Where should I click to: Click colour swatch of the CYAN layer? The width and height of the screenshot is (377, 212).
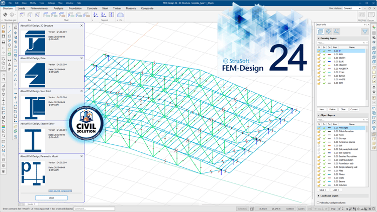(329, 72)
